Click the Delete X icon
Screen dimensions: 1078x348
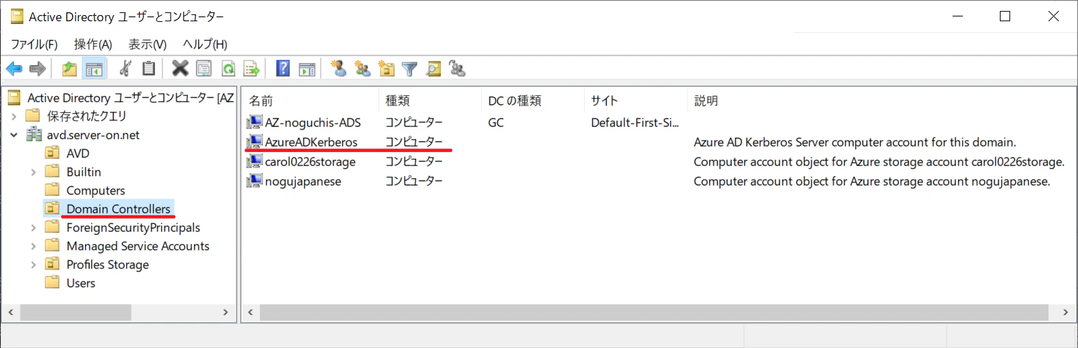180,69
